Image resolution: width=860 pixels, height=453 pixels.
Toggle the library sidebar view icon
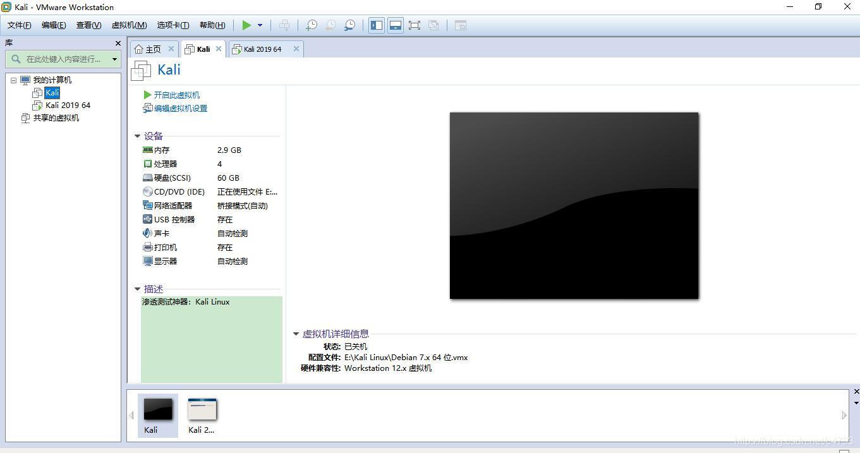377,25
